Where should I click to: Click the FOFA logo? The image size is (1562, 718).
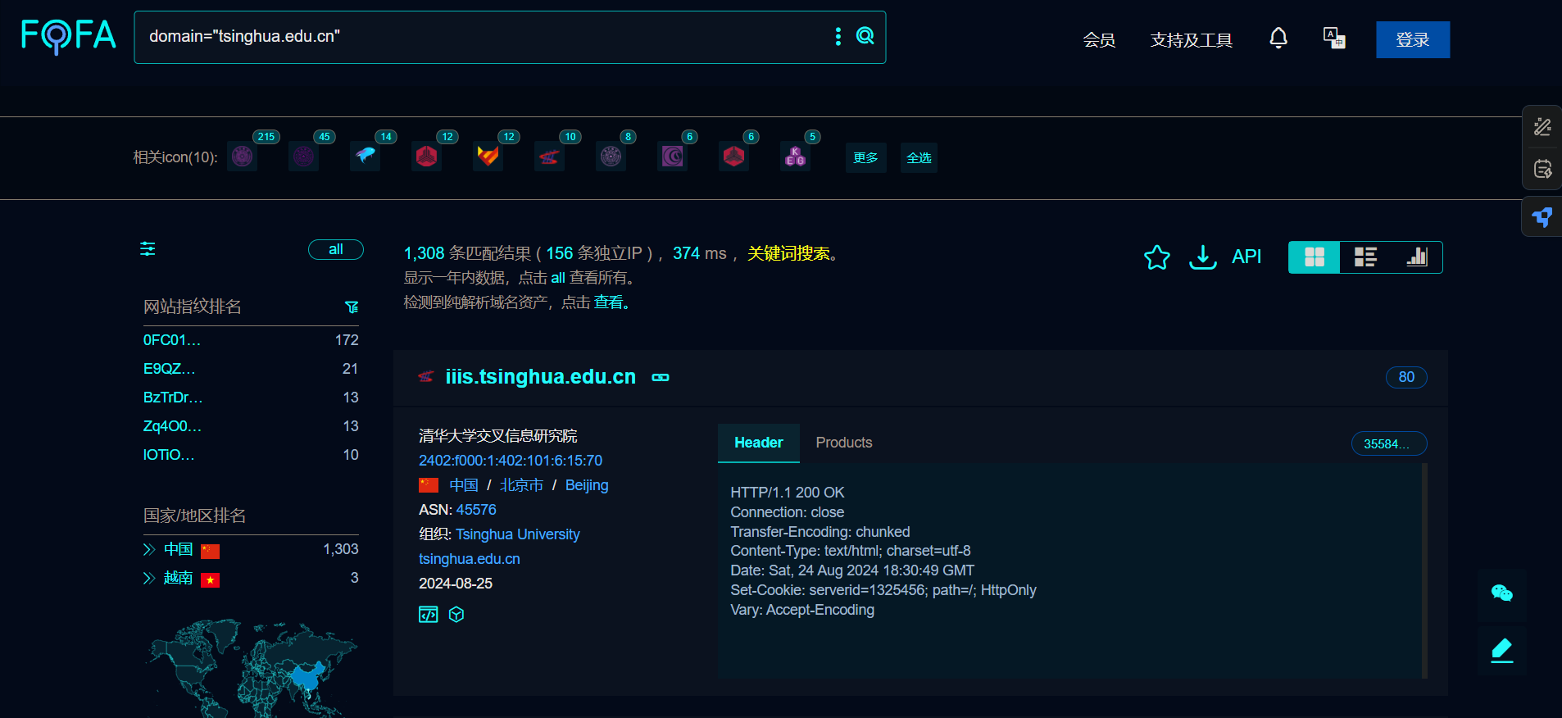tap(68, 36)
